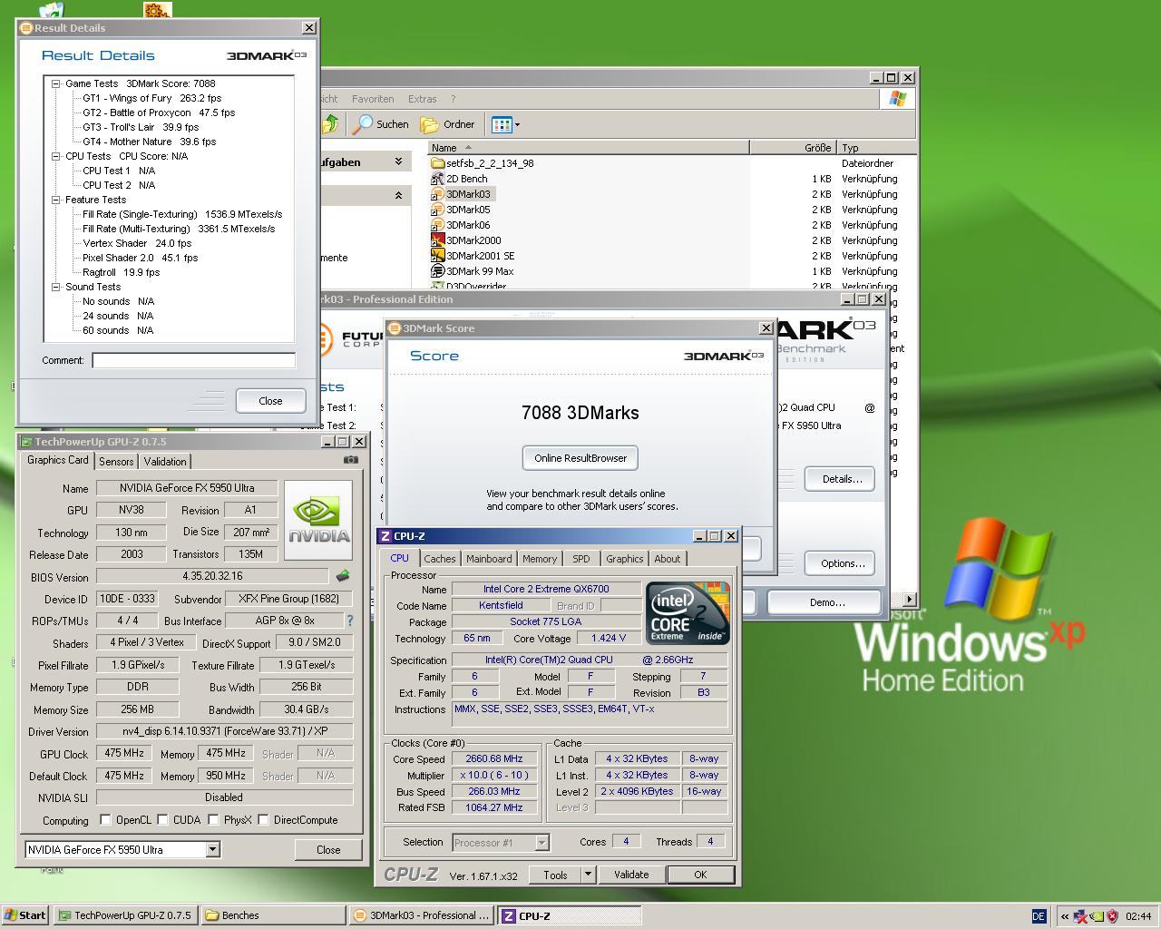Click the Details... button in 3DMark03
The height and width of the screenshot is (929, 1161).
842,479
